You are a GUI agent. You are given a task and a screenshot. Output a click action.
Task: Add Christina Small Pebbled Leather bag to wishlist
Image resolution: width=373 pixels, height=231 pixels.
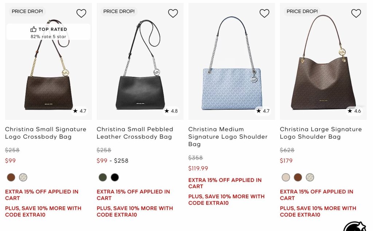pos(173,13)
